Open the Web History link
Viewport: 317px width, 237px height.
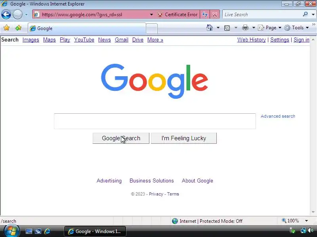252,40
